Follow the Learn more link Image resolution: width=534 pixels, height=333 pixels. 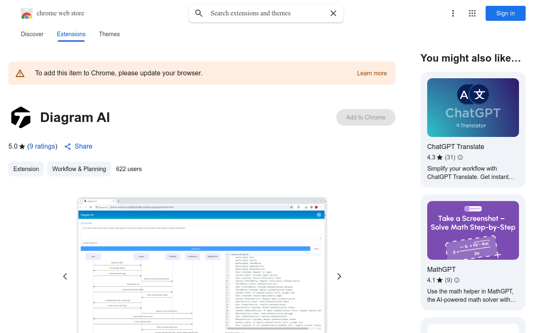[372, 73]
